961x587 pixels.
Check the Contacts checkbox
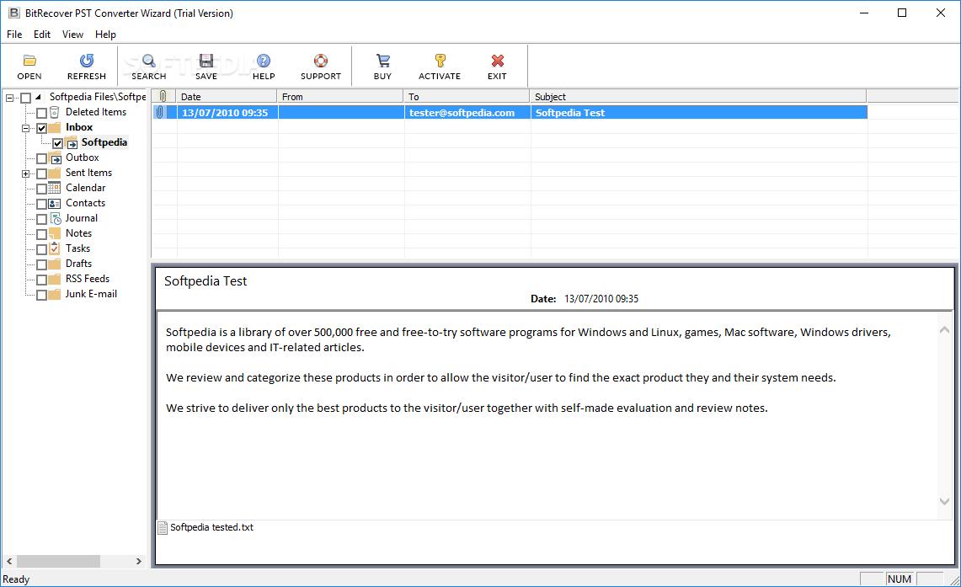(41, 204)
